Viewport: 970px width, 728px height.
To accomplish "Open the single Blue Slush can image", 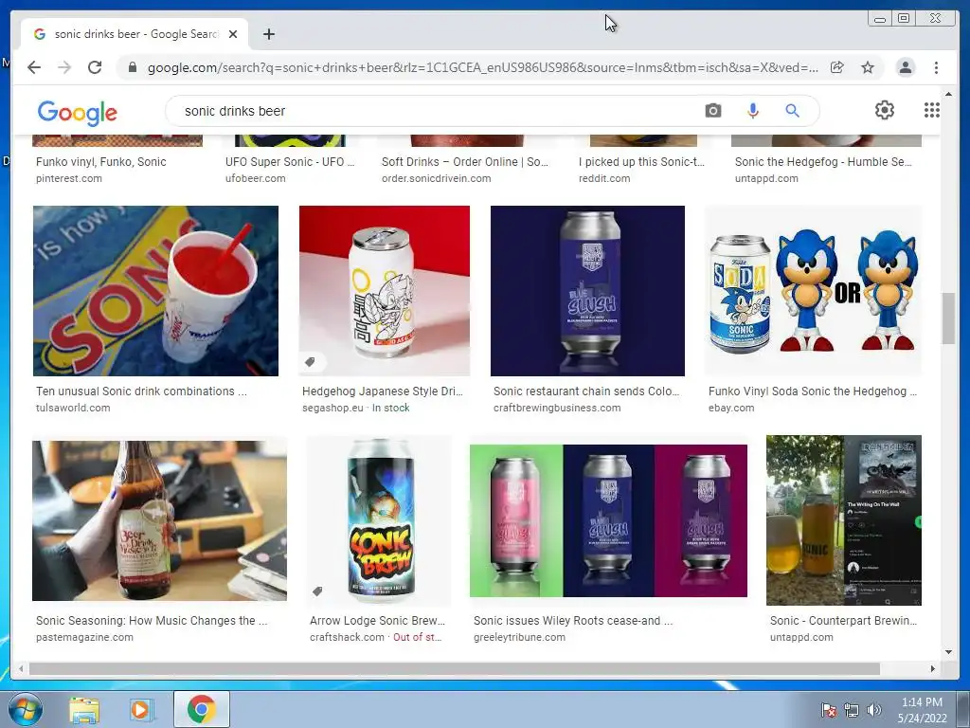I will [587, 291].
